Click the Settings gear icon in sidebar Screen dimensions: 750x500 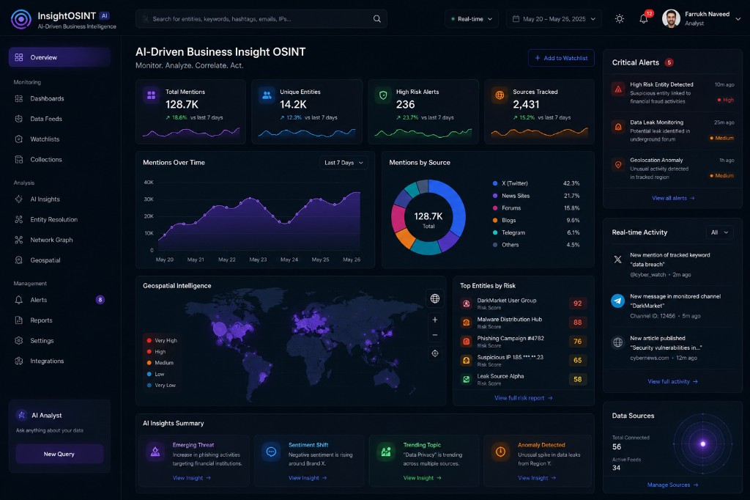click(18, 340)
